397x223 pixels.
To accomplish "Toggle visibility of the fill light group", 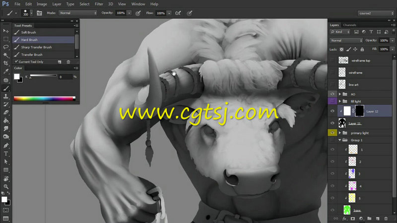I will [x=332, y=101].
